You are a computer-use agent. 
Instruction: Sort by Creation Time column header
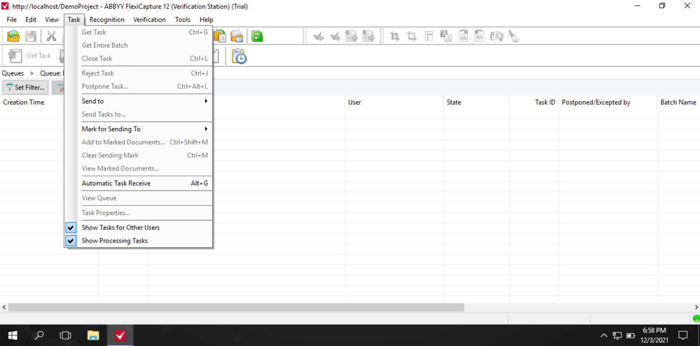tap(24, 102)
